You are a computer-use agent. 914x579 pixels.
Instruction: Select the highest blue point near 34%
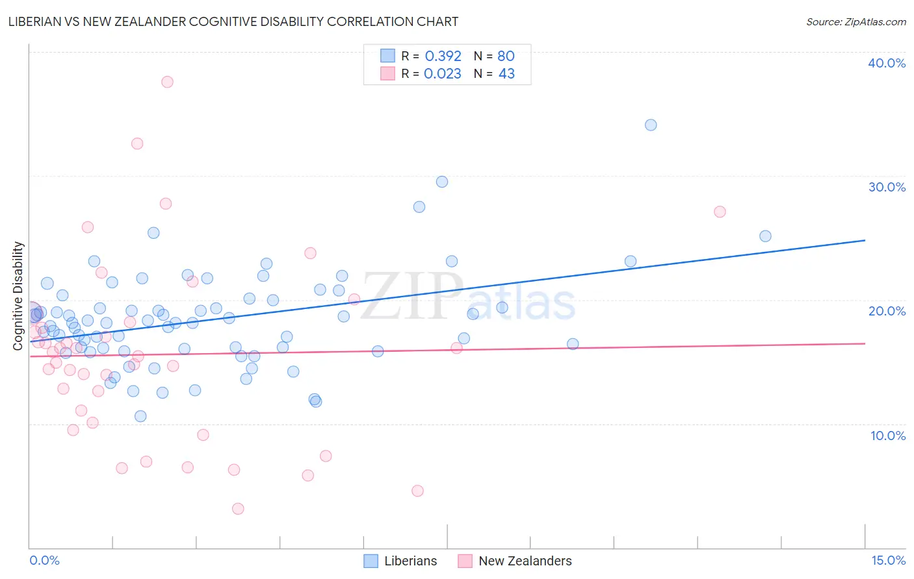pos(651,125)
